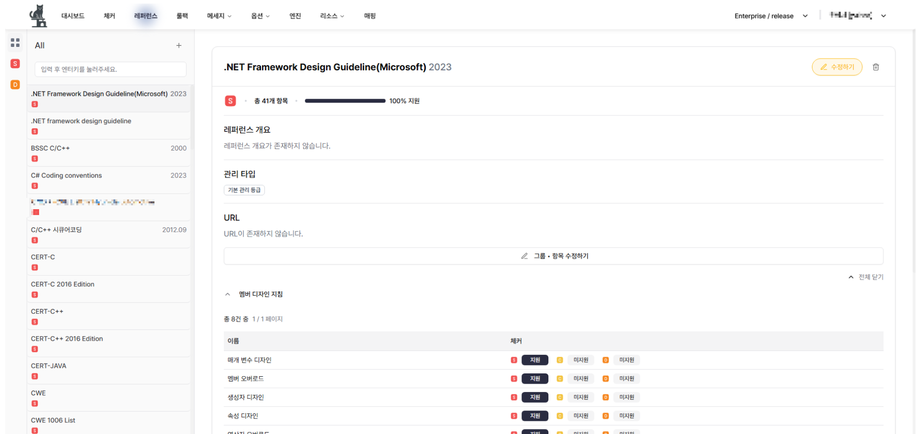This screenshot has width=916, height=434.
Task: Click yellow C icon in 멤버 오버로드 row
Action: [560, 379]
